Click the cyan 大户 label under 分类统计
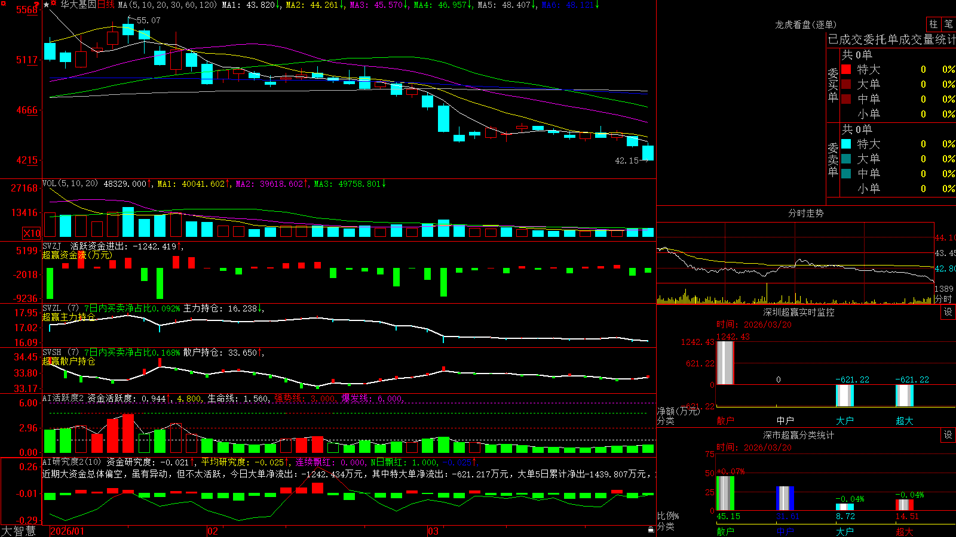Image resolution: width=956 pixels, height=537 pixels. [x=845, y=531]
